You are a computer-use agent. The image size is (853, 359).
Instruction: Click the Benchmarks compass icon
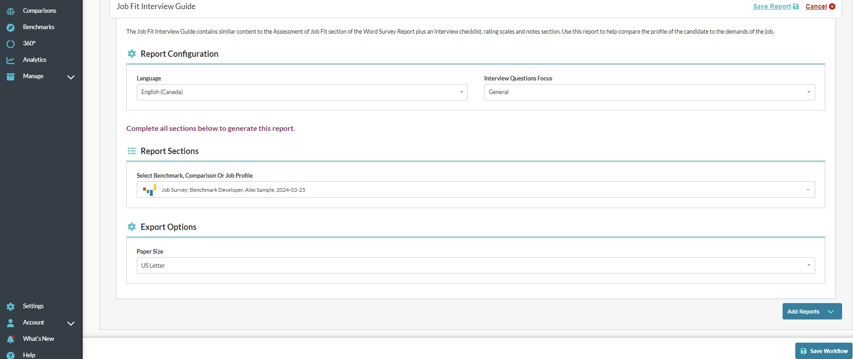tap(10, 28)
